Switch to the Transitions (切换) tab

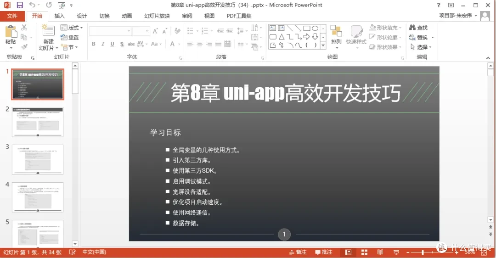[104, 16]
